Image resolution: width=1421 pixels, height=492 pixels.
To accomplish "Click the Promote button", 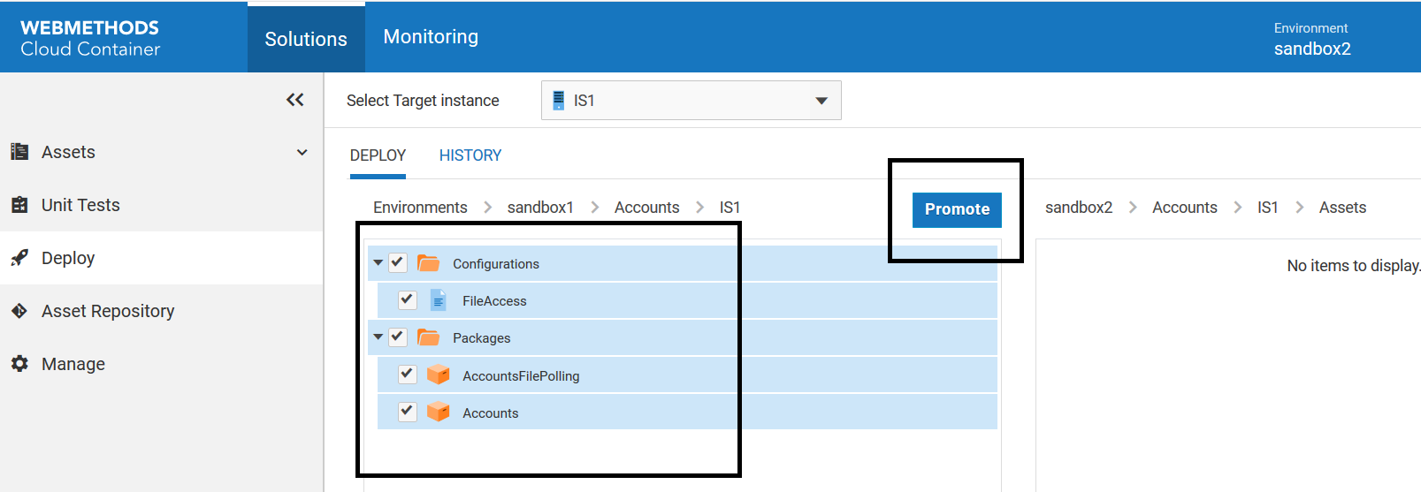I will coord(957,209).
